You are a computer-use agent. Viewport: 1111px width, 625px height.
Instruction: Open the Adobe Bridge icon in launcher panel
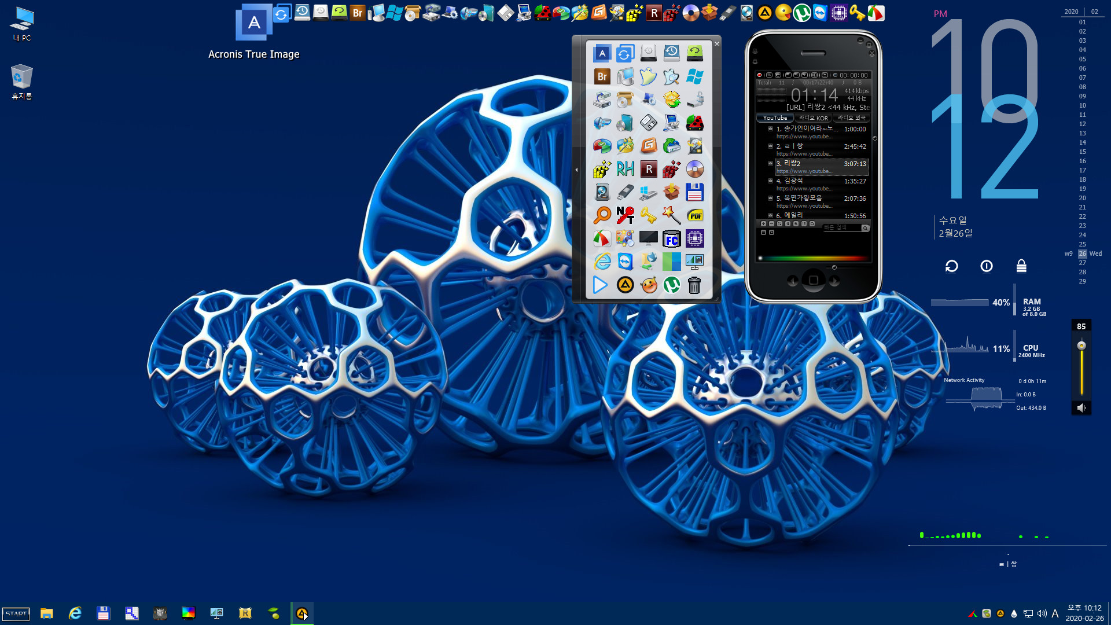click(x=602, y=76)
